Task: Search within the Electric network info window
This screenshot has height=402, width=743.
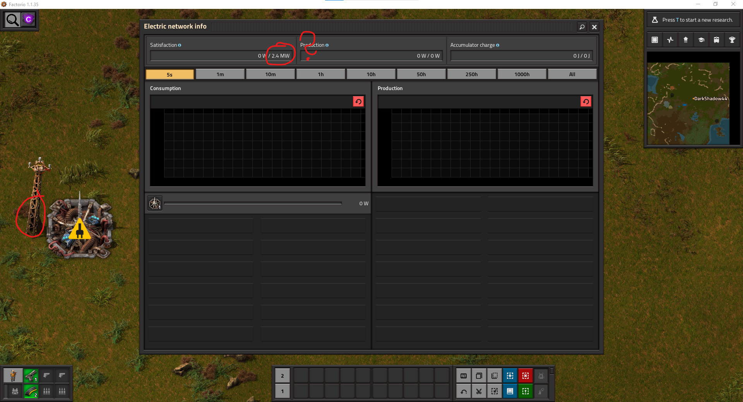Action: (582, 27)
